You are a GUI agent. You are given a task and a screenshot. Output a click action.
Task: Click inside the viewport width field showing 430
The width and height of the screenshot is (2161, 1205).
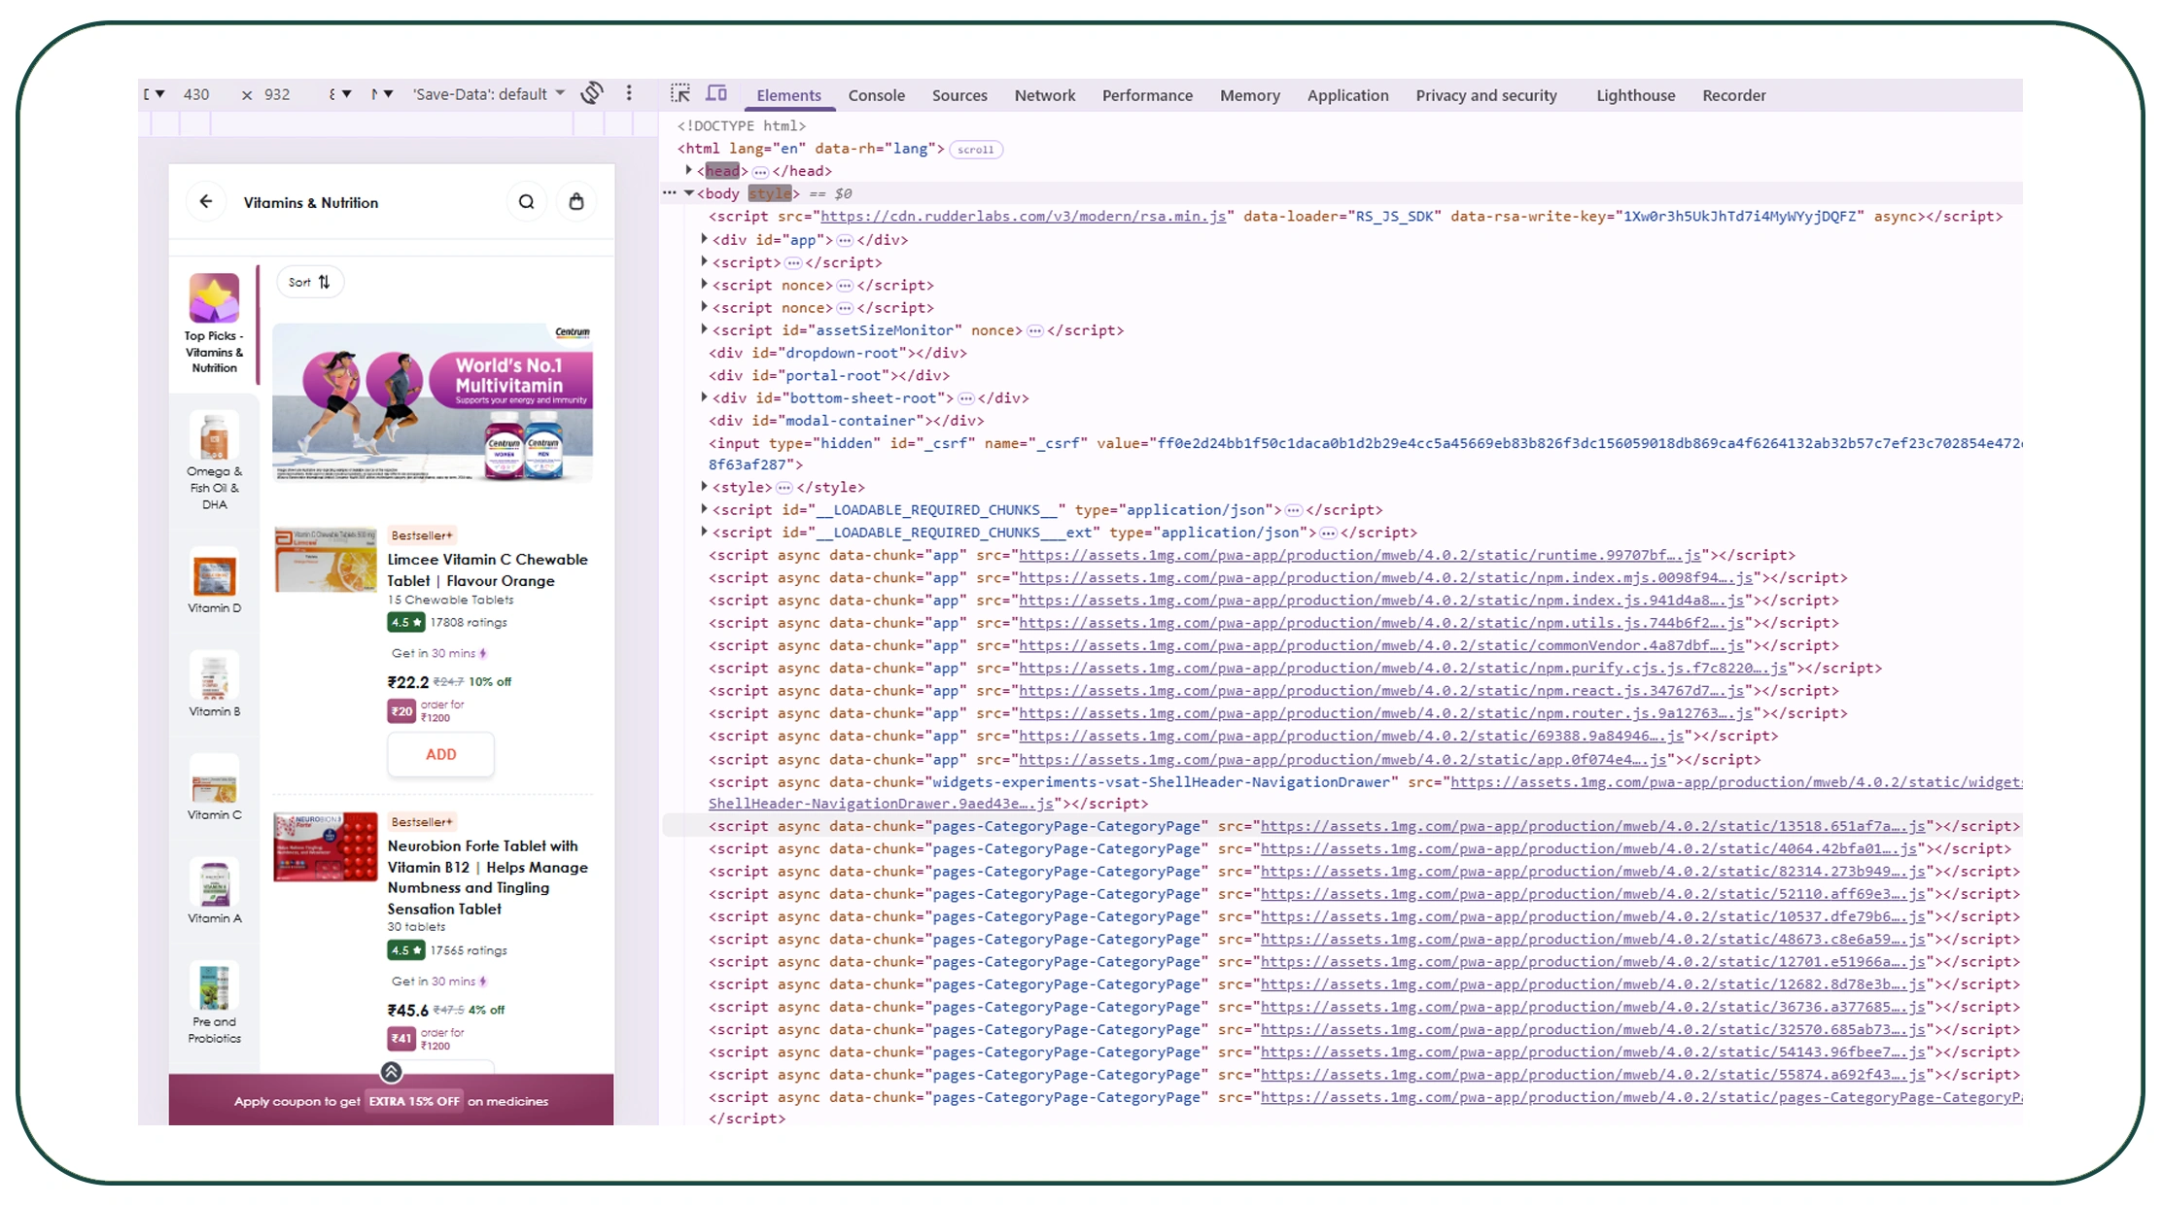click(x=198, y=93)
